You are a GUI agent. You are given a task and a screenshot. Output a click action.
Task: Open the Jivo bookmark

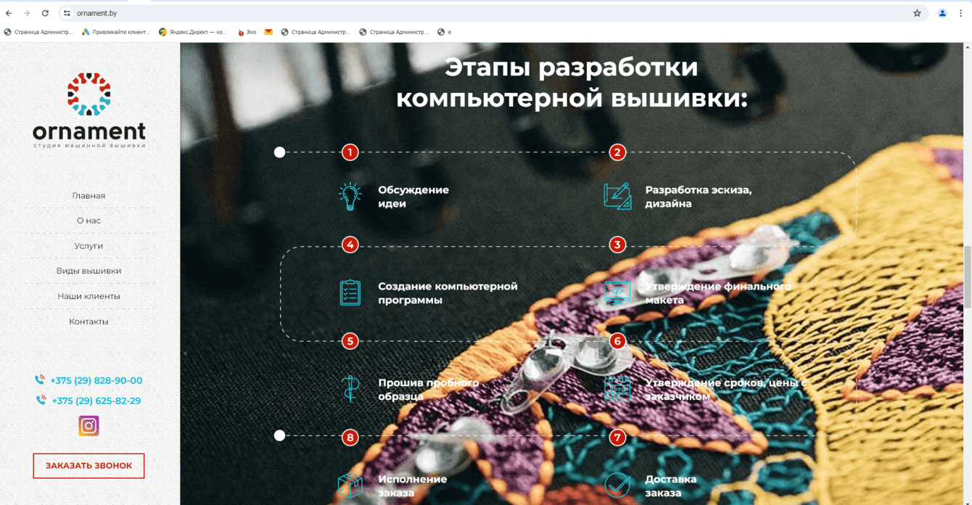coord(249,31)
